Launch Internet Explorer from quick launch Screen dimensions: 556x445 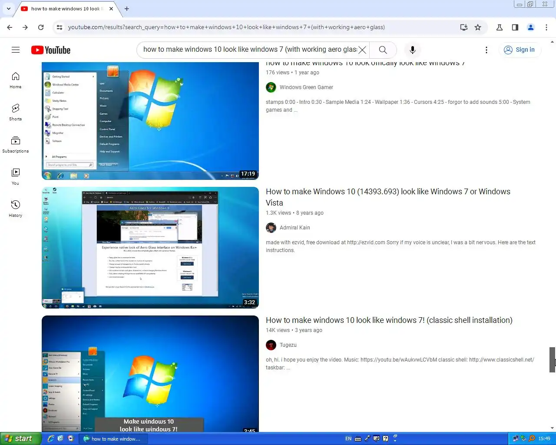point(50,438)
